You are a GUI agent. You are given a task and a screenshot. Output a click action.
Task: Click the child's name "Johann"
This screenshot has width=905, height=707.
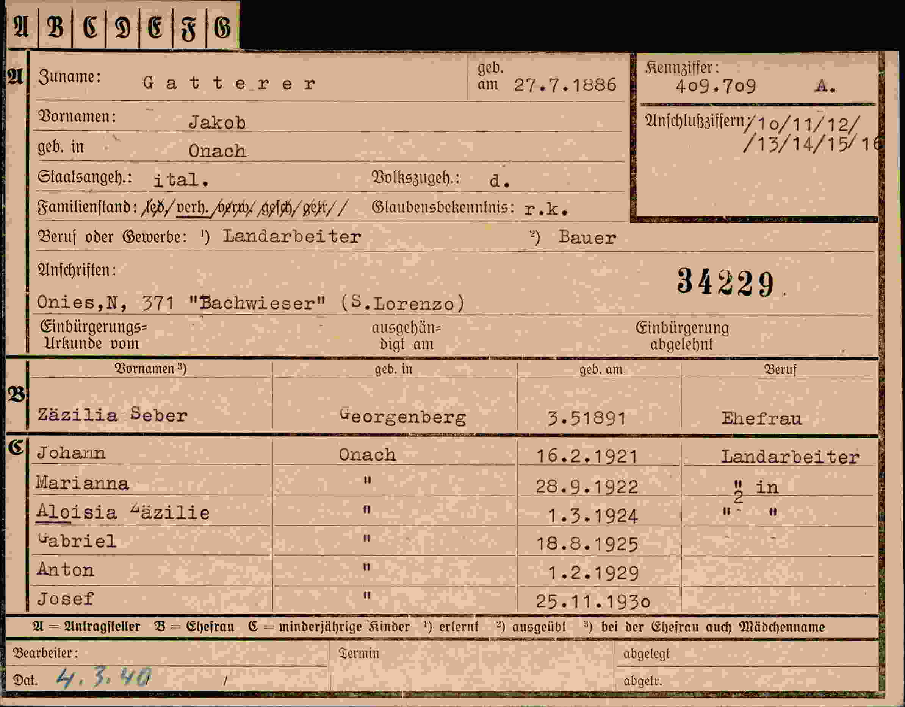[71, 453]
